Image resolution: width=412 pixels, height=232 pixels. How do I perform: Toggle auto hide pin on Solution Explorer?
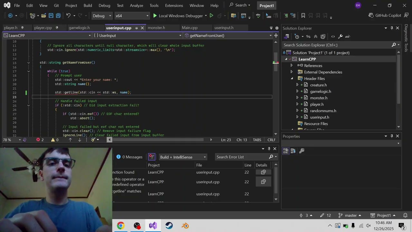(392, 28)
